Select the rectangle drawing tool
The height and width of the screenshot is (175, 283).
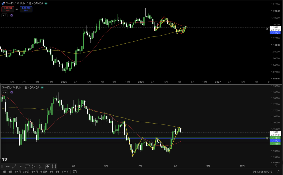coord(54,166)
